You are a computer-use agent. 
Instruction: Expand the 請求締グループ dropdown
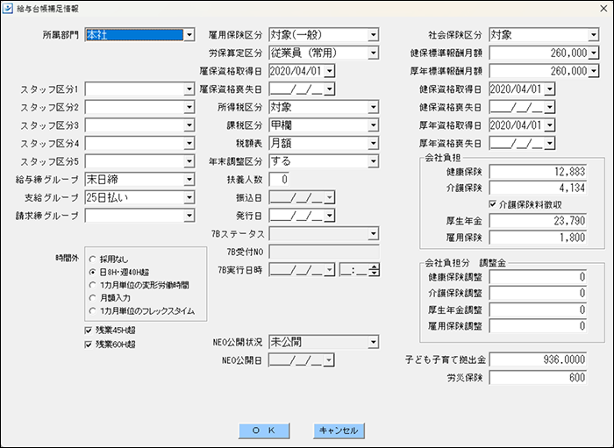tap(189, 215)
